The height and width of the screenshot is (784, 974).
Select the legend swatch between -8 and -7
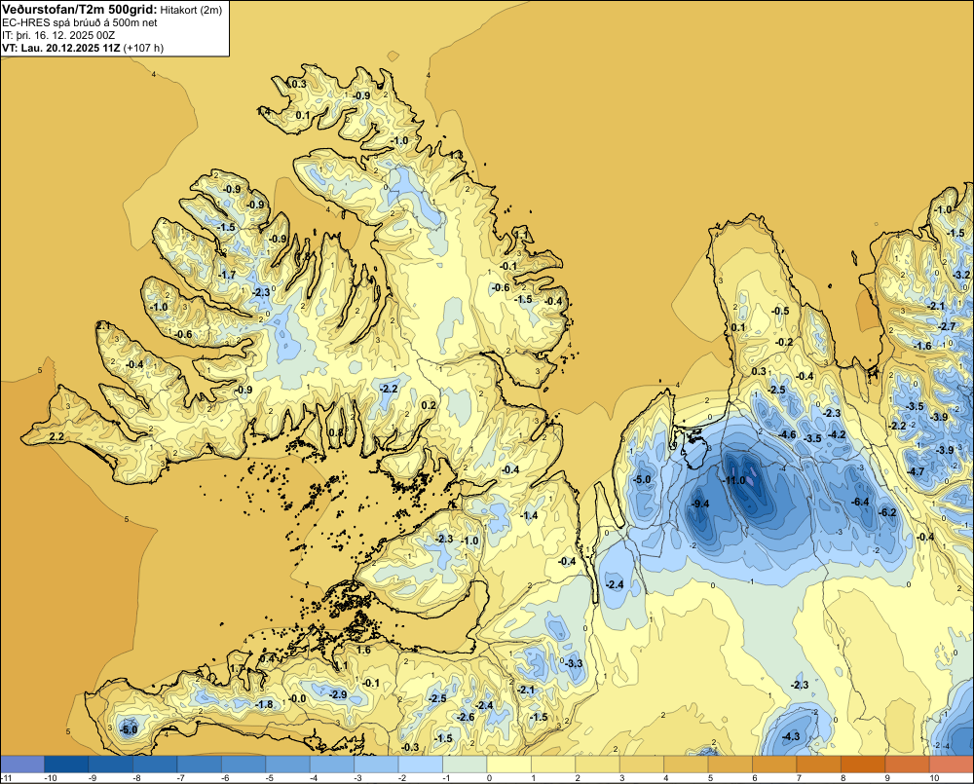pyautogui.click(x=155, y=764)
